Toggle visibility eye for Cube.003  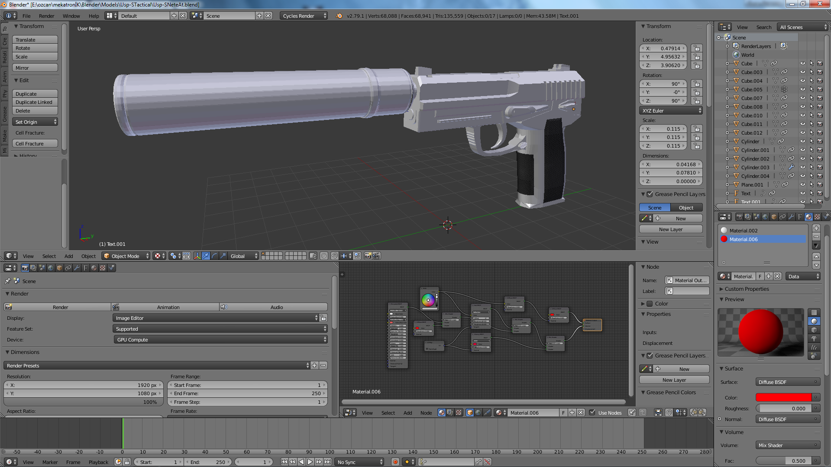(x=802, y=72)
